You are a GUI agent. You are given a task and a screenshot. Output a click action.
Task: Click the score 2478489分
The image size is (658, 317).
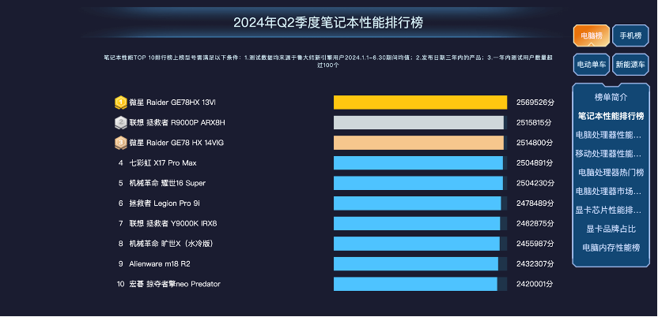click(x=535, y=203)
